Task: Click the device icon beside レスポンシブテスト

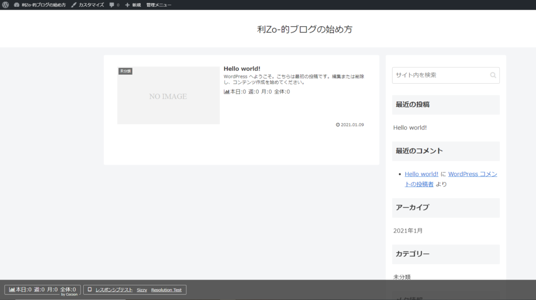Action: 90,290
